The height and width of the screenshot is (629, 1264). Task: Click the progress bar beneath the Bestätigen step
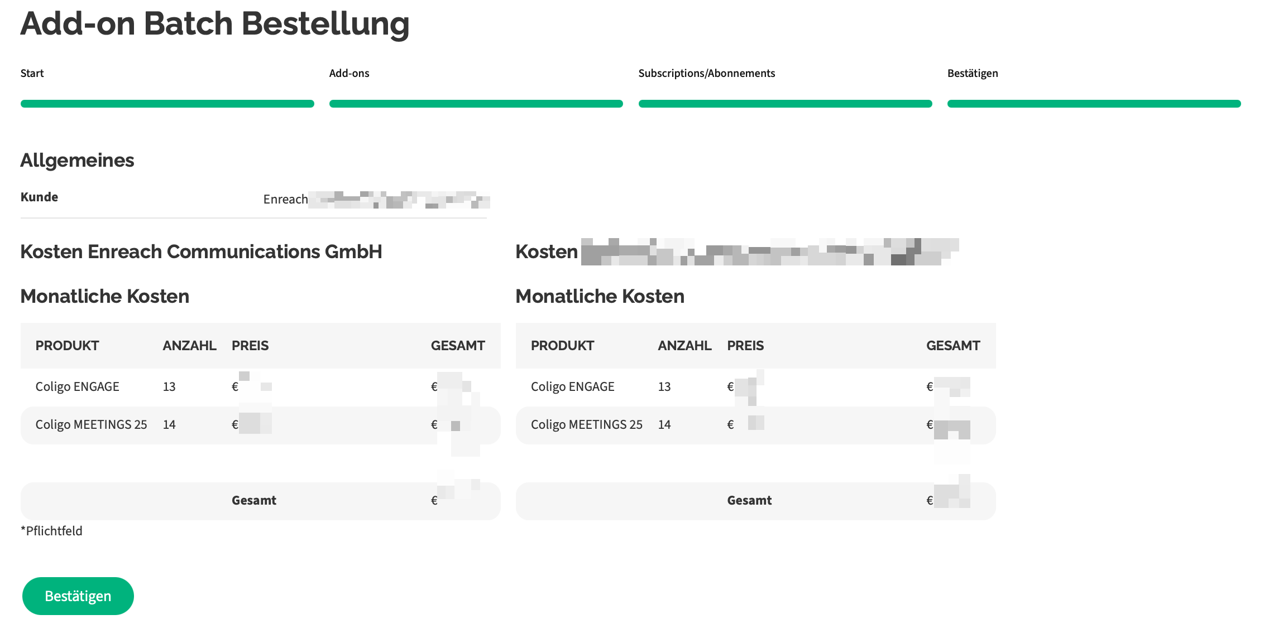[1094, 104]
